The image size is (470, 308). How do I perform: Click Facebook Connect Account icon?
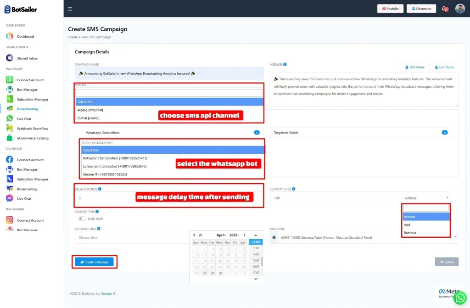point(10,160)
